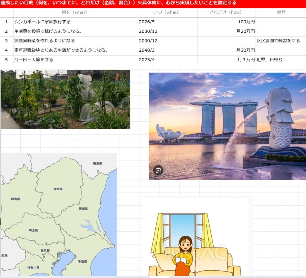Click the 2040/3 date cell
Screen dimensions: 306x278
[167, 50]
